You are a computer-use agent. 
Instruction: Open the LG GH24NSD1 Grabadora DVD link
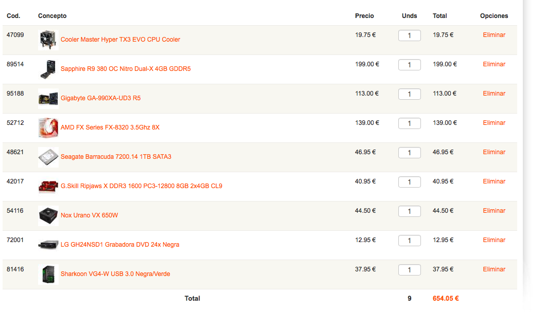tap(120, 245)
